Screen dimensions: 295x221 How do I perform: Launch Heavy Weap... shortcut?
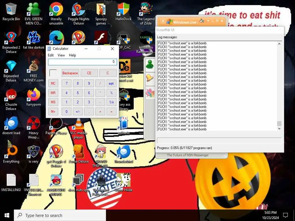33,128
